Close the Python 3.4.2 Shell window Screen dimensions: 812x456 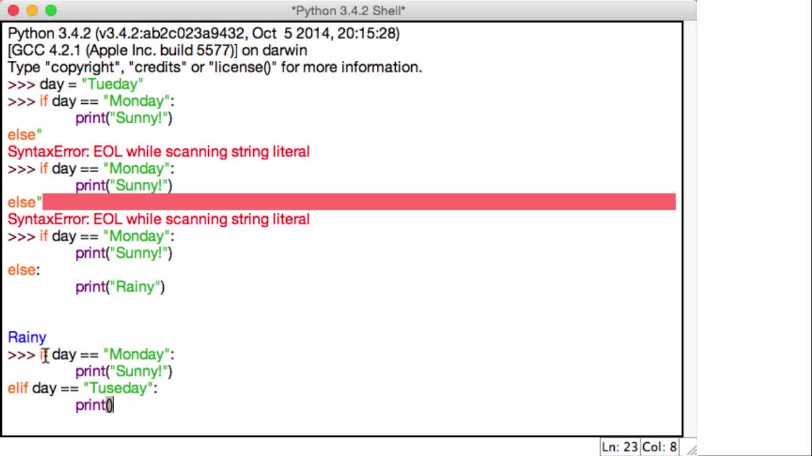(x=13, y=10)
